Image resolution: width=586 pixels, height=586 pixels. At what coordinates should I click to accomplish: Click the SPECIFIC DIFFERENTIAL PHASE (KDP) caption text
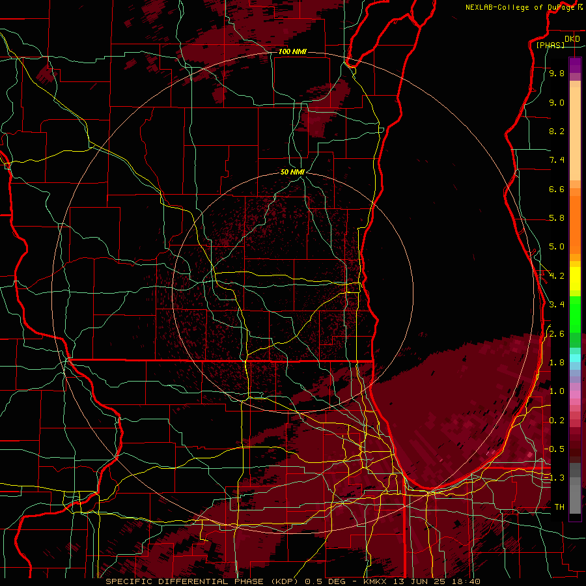pyautogui.click(x=203, y=581)
